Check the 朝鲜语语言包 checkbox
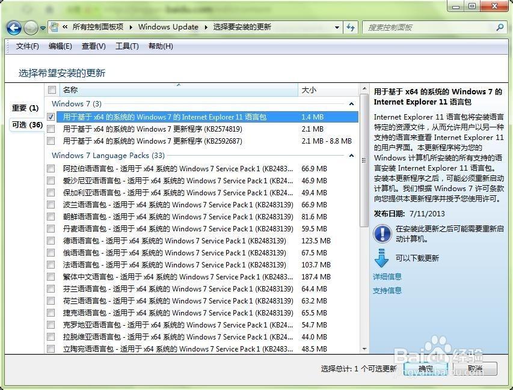Screen dimensions: 513x390 point(51,217)
